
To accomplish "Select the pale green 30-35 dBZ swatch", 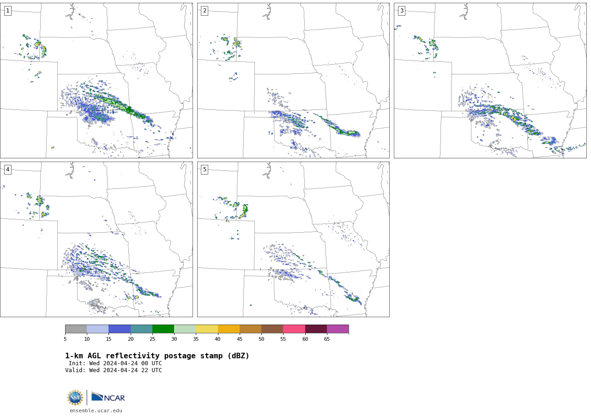I will pos(185,329).
